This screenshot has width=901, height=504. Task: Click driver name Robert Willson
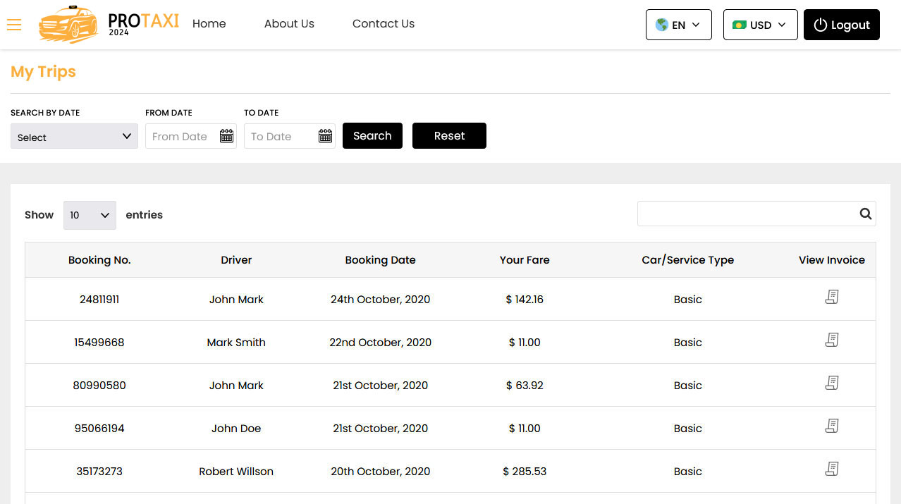(x=236, y=472)
